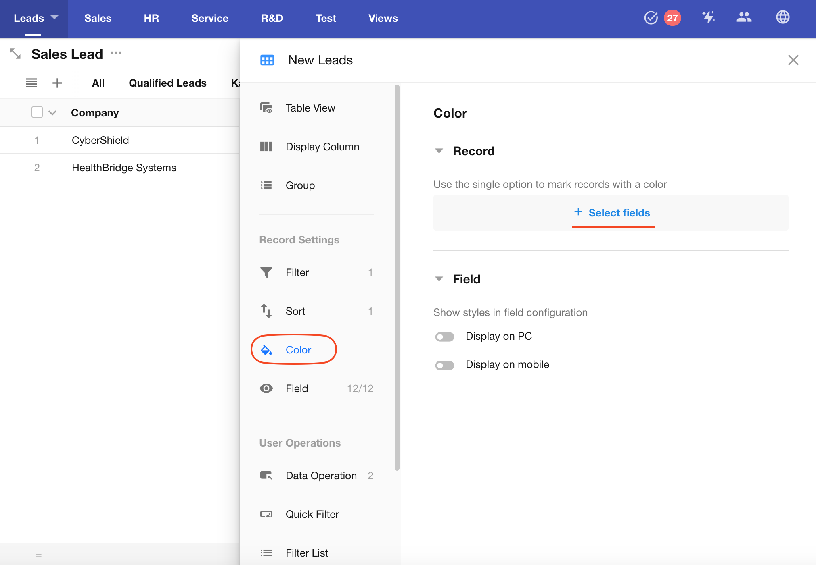Image resolution: width=816 pixels, height=565 pixels.
Task: Open the Leads dropdown arrow
Action: pyautogui.click(x=54, y=17)
